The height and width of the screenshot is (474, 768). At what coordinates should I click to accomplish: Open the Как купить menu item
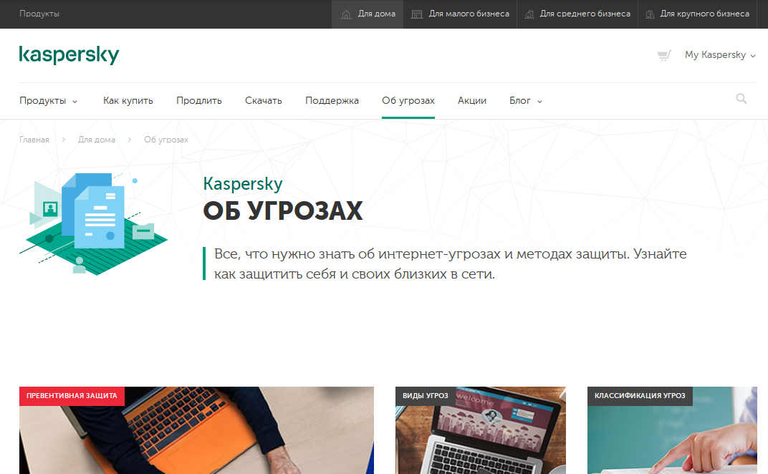point(128,101)
